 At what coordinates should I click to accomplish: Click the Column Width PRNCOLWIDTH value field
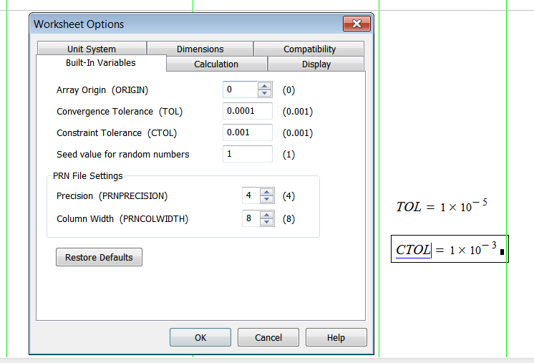pyautogui.click(x=251, y=218)
